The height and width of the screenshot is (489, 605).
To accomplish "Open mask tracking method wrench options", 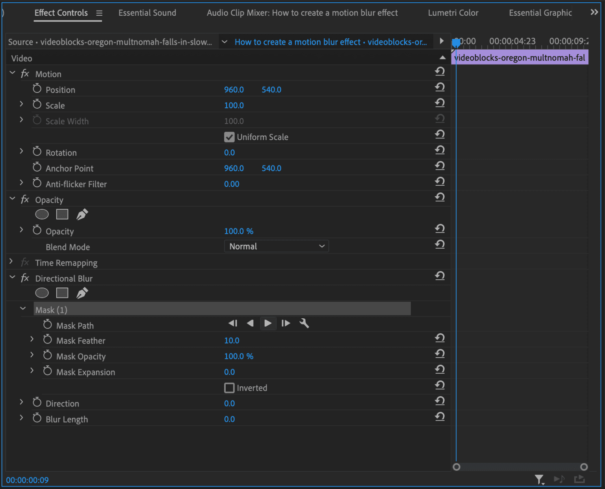I will pos(304,323).
